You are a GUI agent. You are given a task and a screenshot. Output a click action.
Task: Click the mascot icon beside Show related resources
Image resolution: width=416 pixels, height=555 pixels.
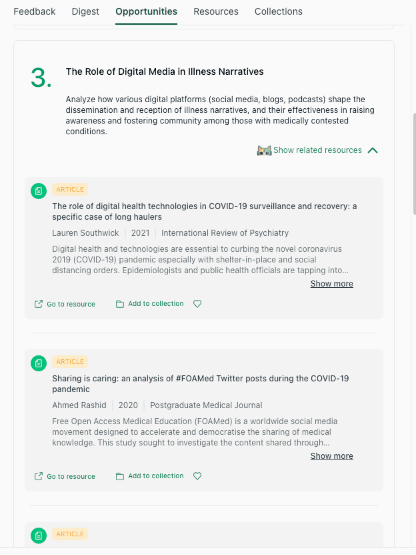(264, 150)
